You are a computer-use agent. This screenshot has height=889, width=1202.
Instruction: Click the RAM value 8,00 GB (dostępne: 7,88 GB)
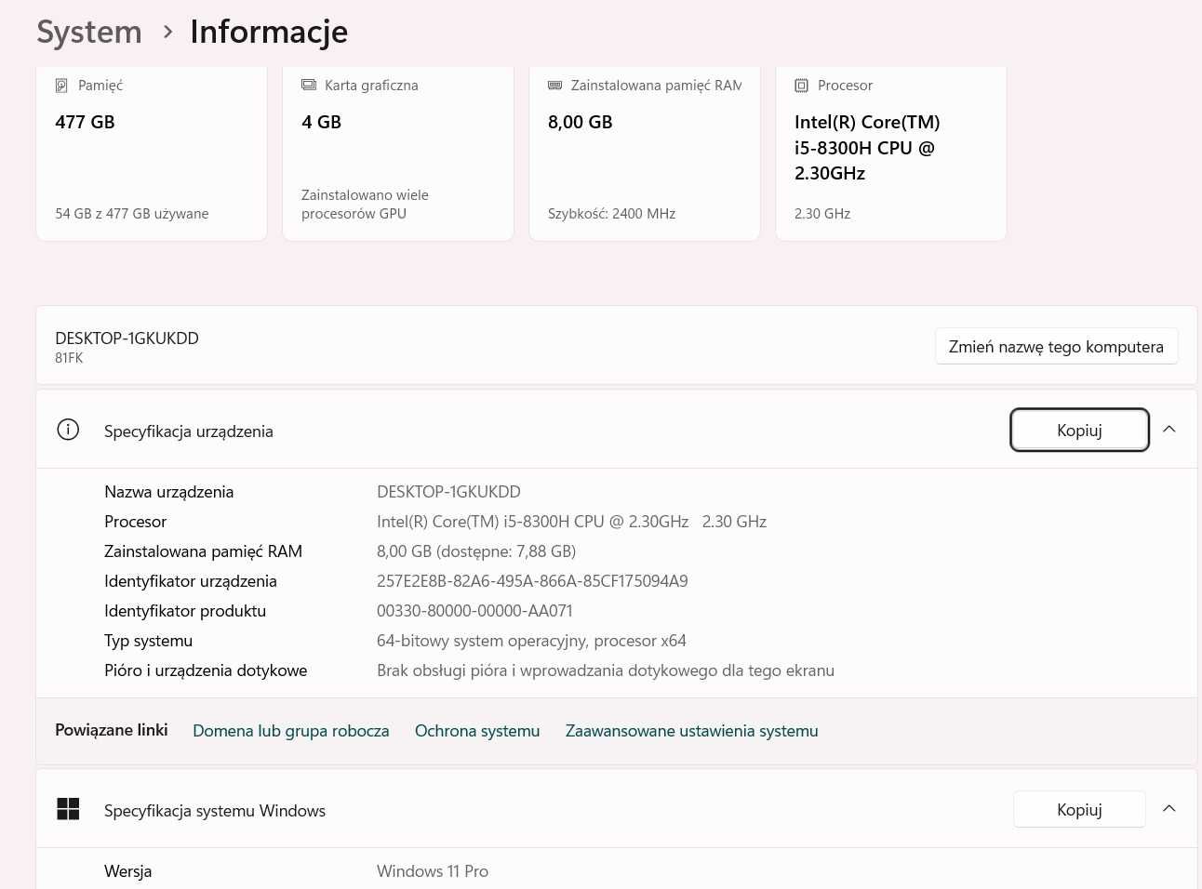coord(476,551)
